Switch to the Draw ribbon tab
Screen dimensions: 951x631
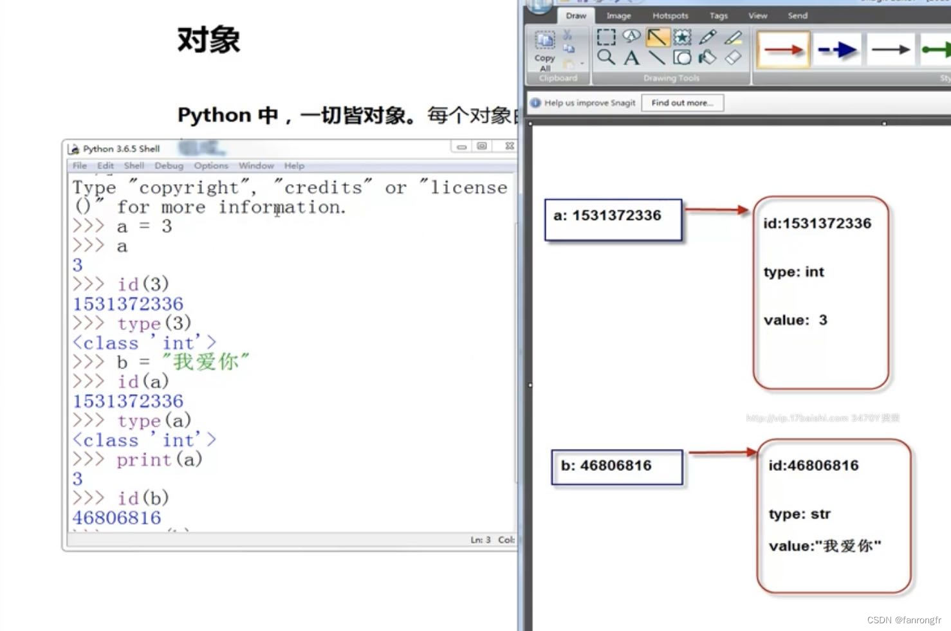tap(576, 15)
